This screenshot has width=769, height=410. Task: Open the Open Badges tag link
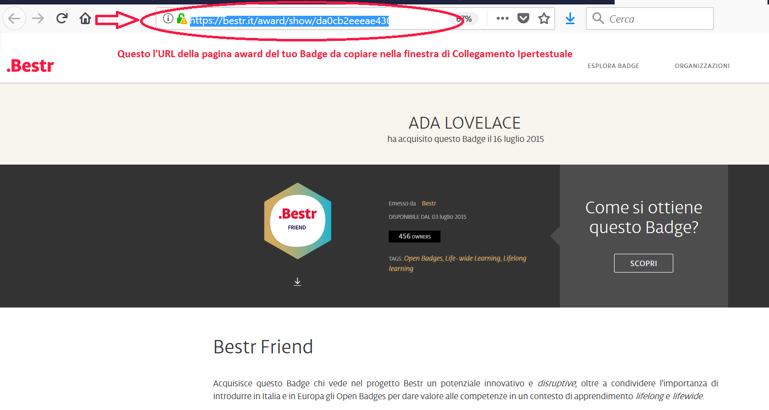[x=423, y=258]
